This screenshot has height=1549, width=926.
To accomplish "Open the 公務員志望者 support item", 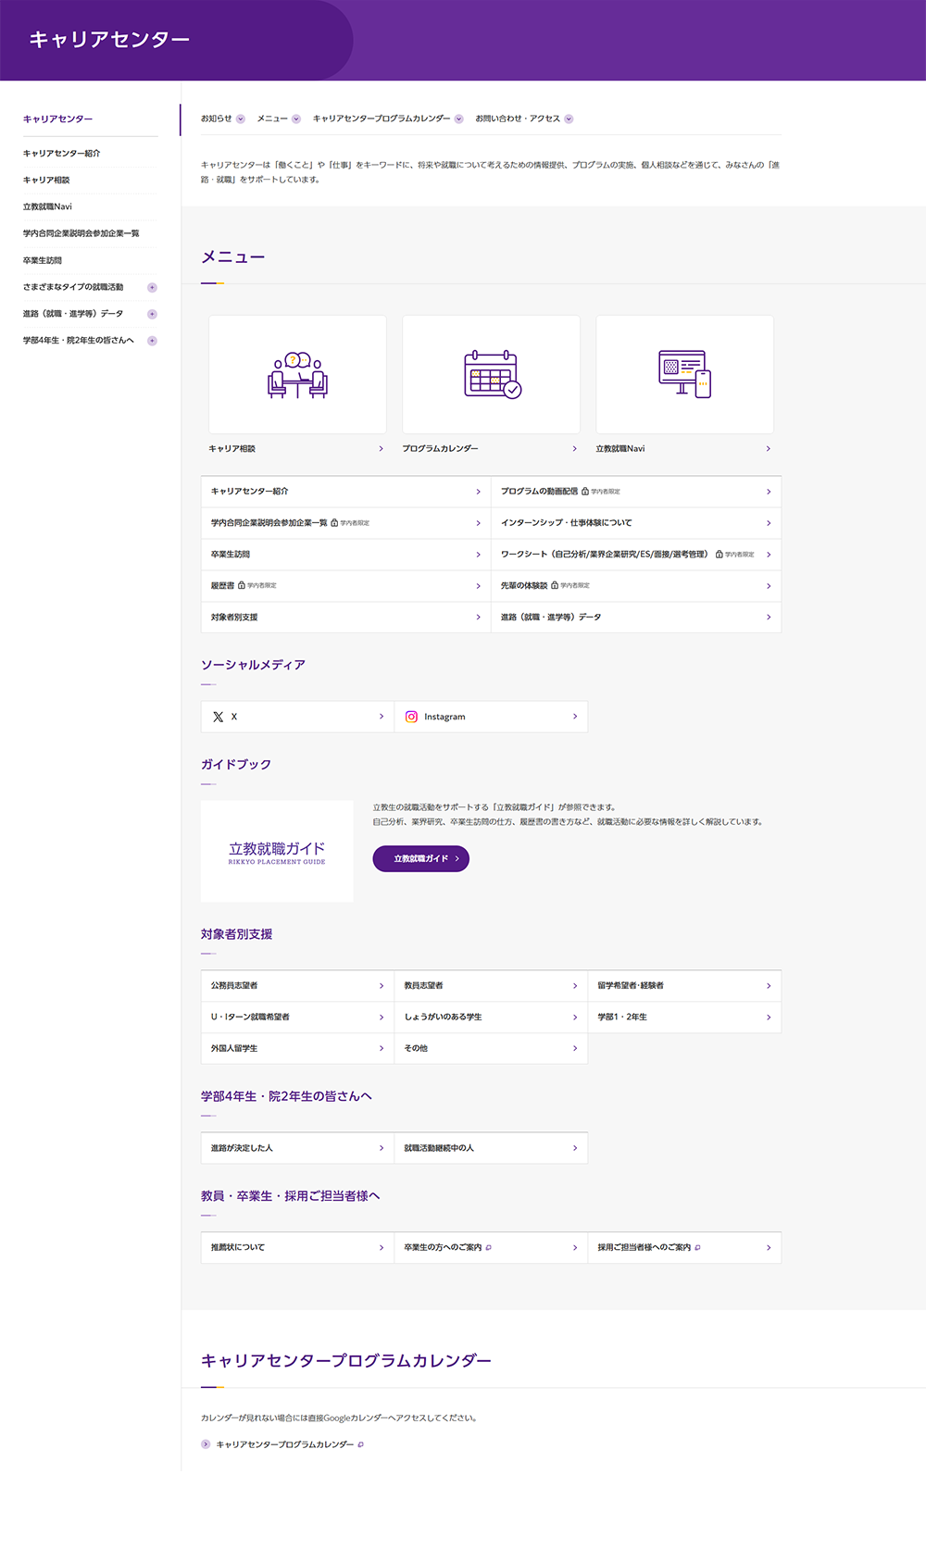I will (297, 986).
